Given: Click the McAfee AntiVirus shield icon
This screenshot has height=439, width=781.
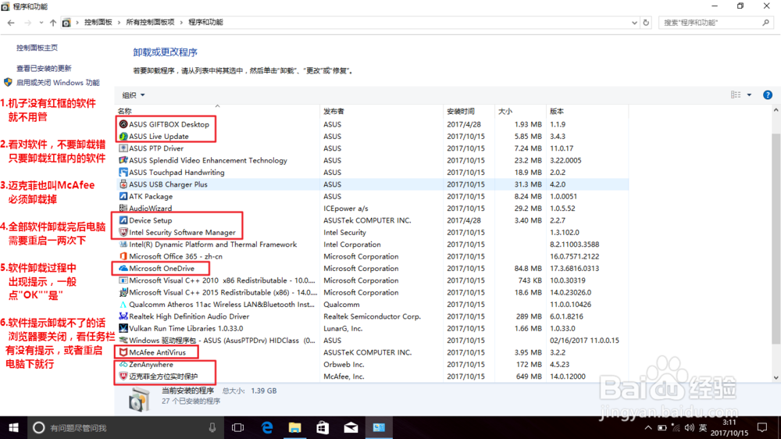Looking at the screenshot, I should [x=123, y=352].
